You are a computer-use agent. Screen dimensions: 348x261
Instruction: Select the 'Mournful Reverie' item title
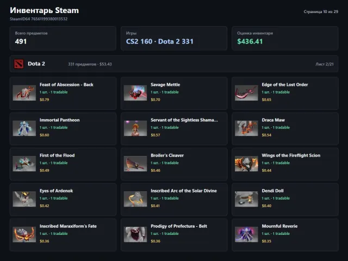tap(279, 226)
